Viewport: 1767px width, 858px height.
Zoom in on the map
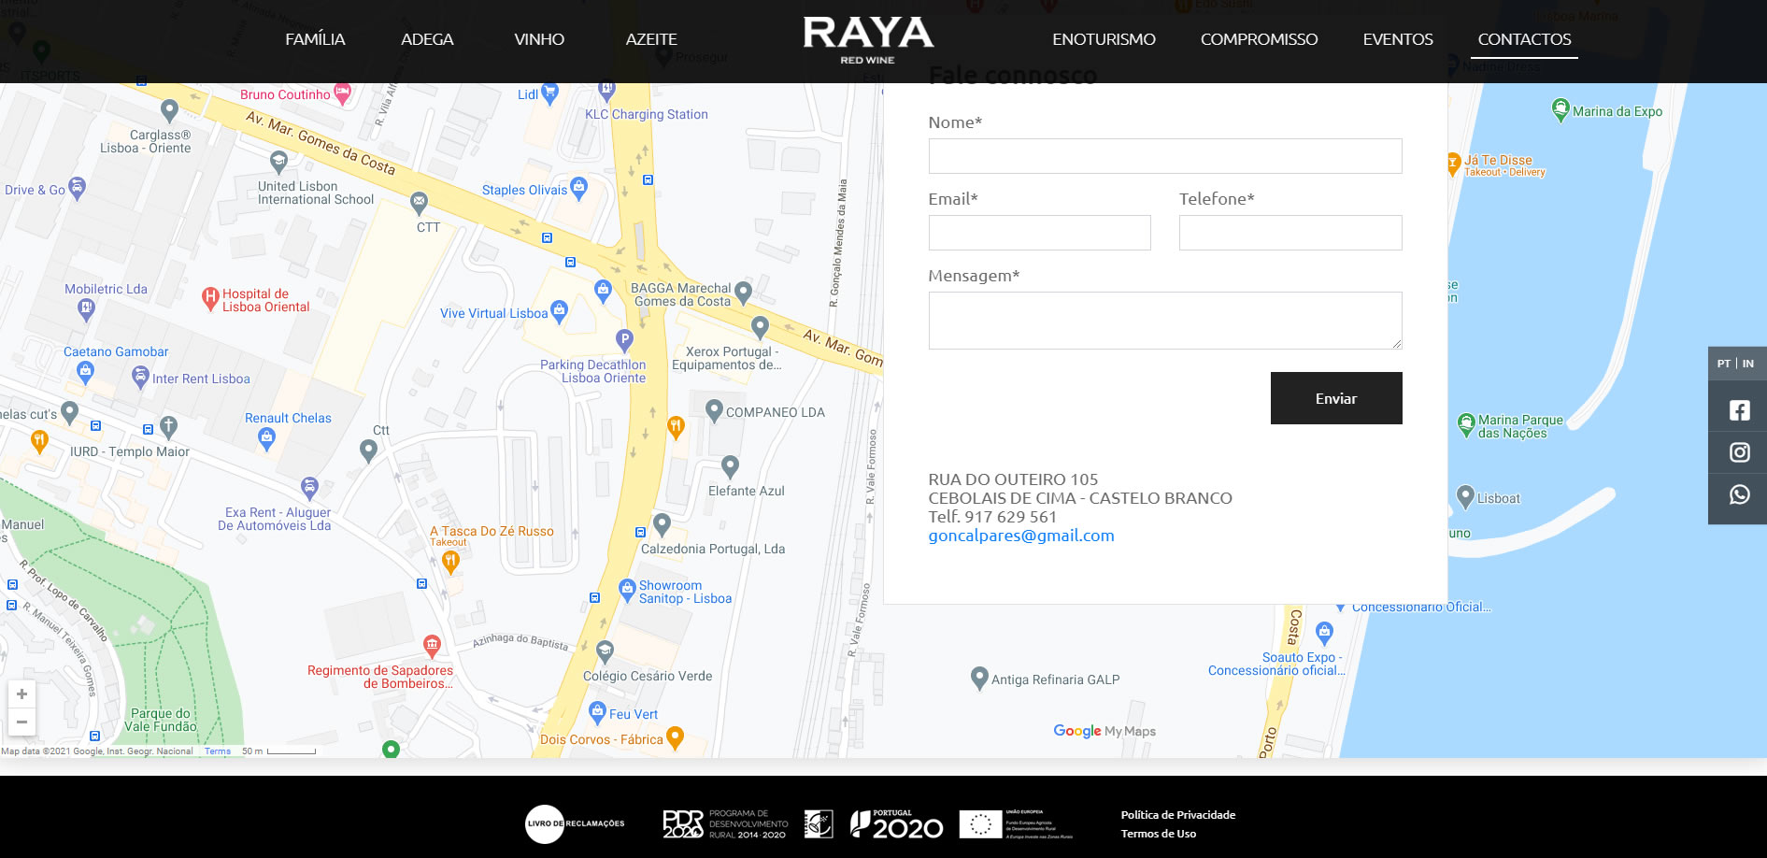[x=21, y=694]
